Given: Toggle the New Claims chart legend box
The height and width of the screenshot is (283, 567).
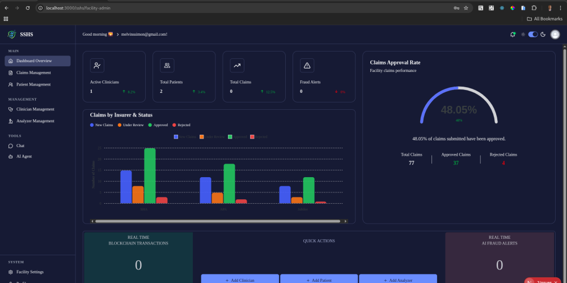Looking at the screenshot, I should [176, 136].
